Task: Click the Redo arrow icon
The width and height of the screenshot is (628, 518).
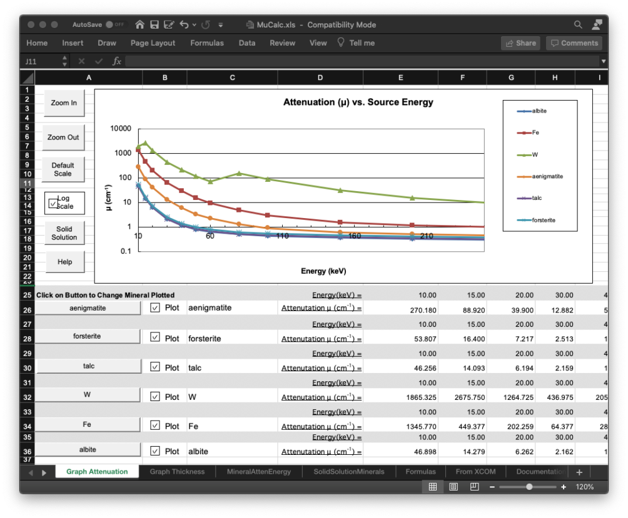Action: 205,25
